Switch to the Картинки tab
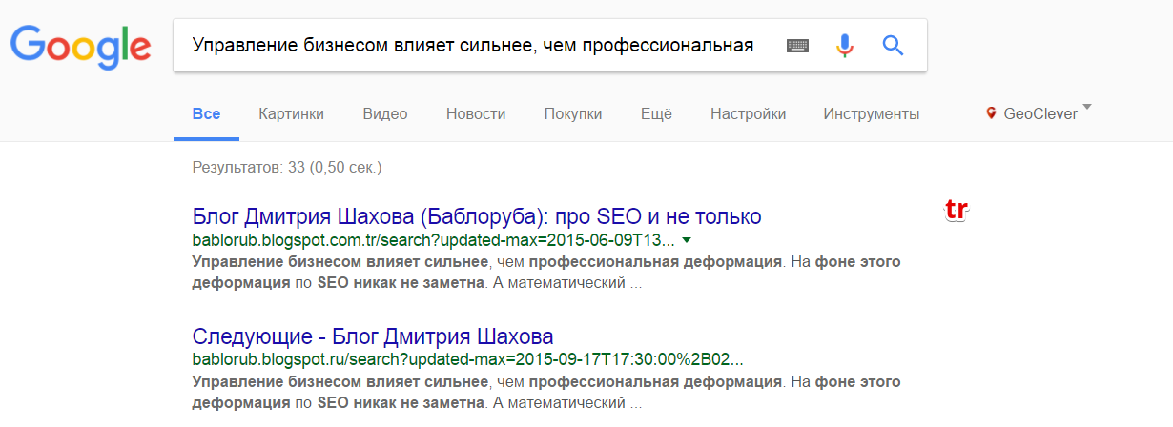 pyautogui.click(x=291, y=114)
